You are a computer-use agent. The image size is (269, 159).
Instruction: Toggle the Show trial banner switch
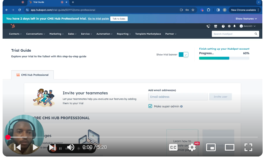click(x=183, y=55)
